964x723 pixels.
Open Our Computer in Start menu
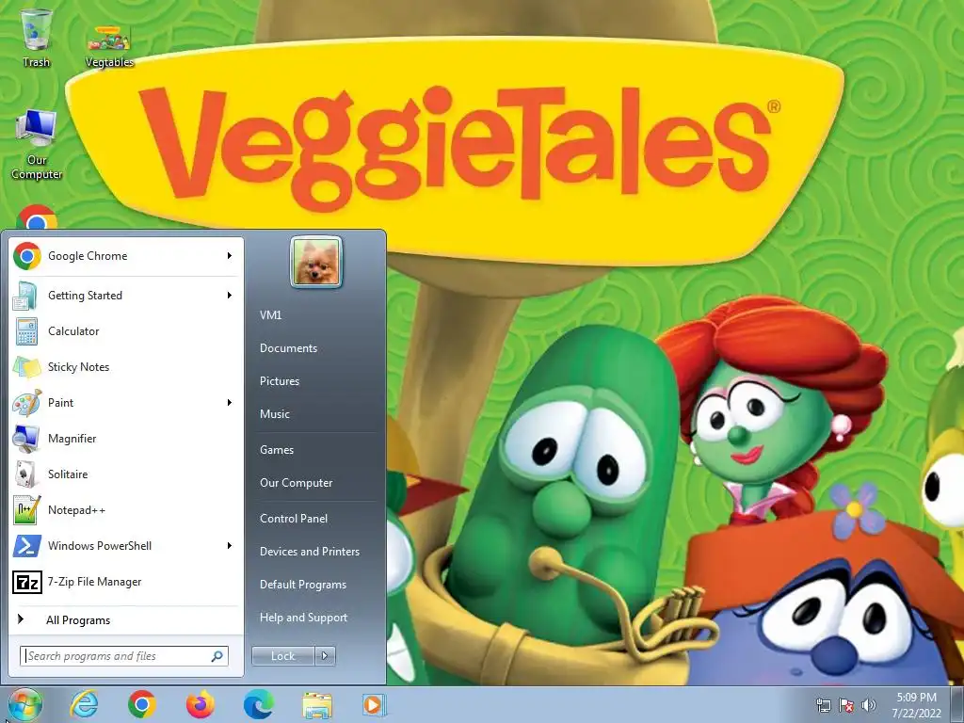tap(296, 483)
